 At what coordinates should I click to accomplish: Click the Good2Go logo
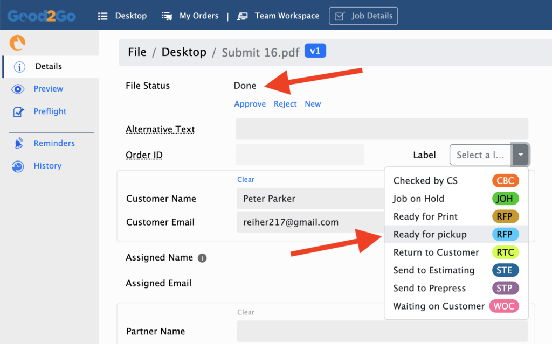point(42,16)
